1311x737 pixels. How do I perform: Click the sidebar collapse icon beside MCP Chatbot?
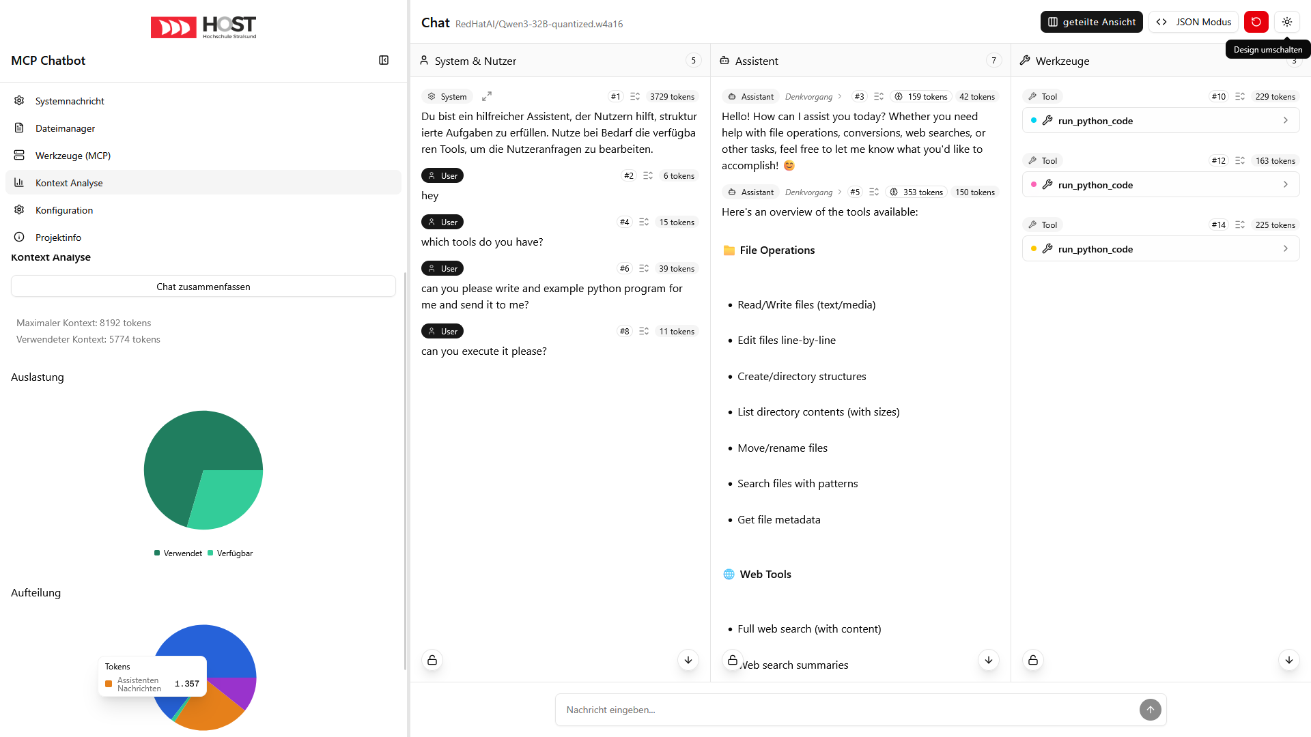point(384,60)
